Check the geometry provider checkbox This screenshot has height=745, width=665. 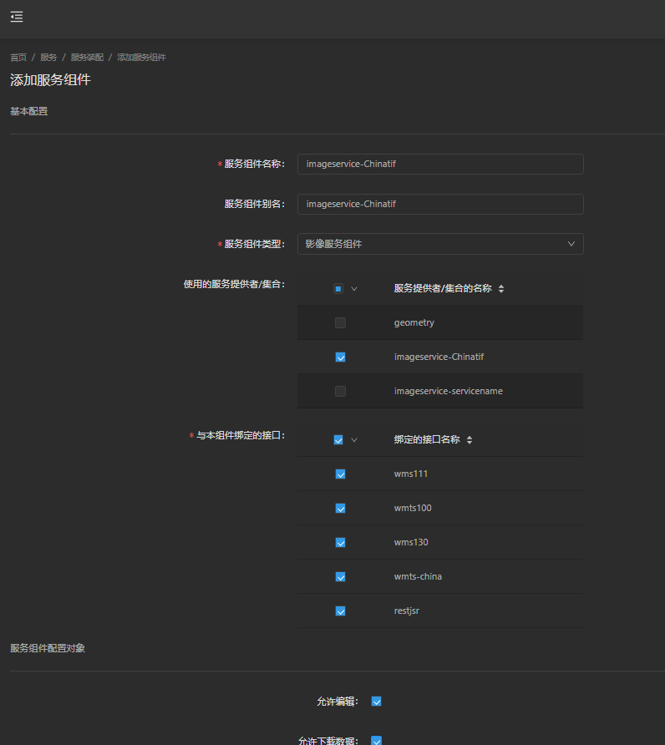point(340,323)
